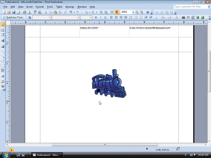Click the Undo arrow icon
Image resolution: width=211 pixels, height=158 pixels.
(71, 12)
